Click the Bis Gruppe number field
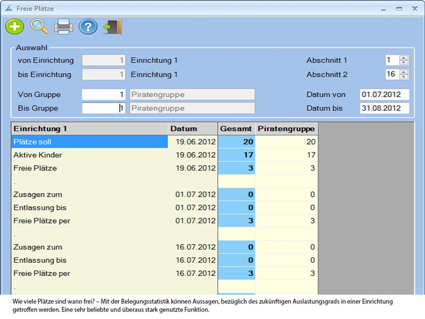The height and width of the screenshot is (319, 425). tap(104, 108)
